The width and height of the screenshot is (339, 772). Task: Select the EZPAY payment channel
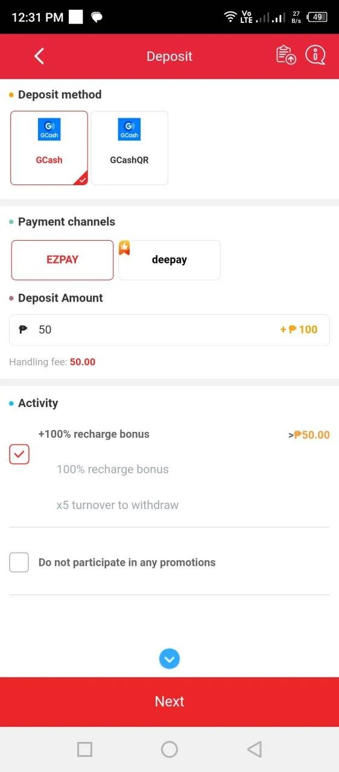click(62, 260)
